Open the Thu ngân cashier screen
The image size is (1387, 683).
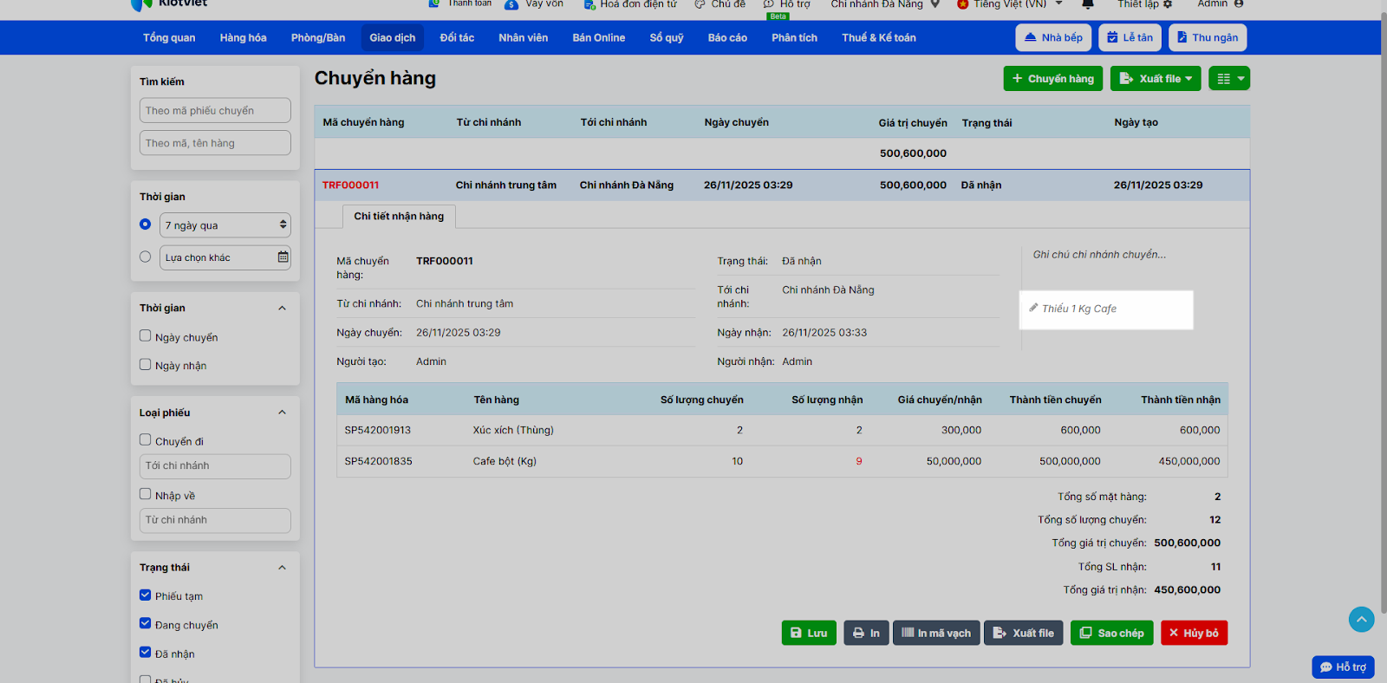[x=1207, y=38]
